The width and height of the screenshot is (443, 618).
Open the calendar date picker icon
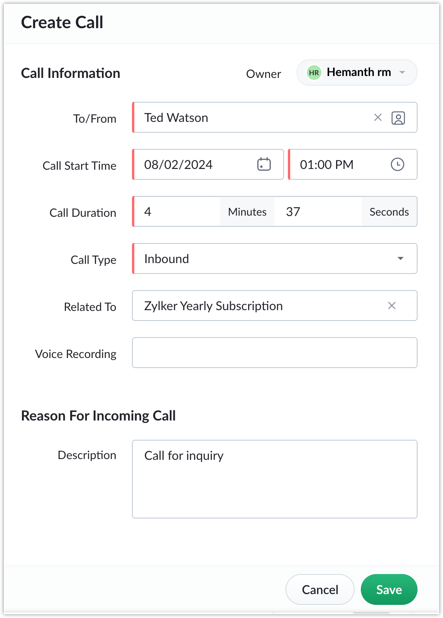pos(264,164)
